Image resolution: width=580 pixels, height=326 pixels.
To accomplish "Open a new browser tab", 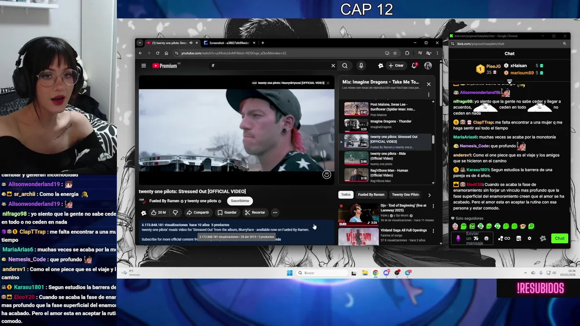I will tap(263, 43).
